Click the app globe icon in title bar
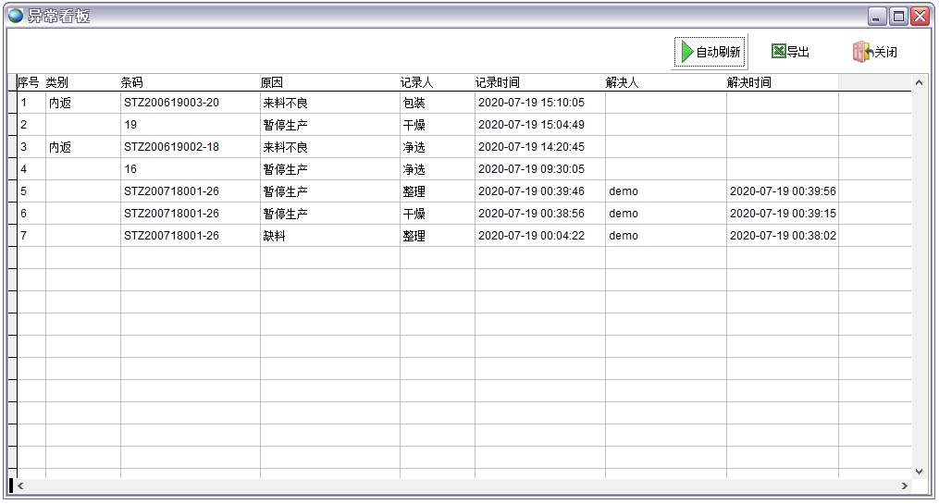Image resolution: width=939 pixels, height=504 pixels. pos(16,16)
